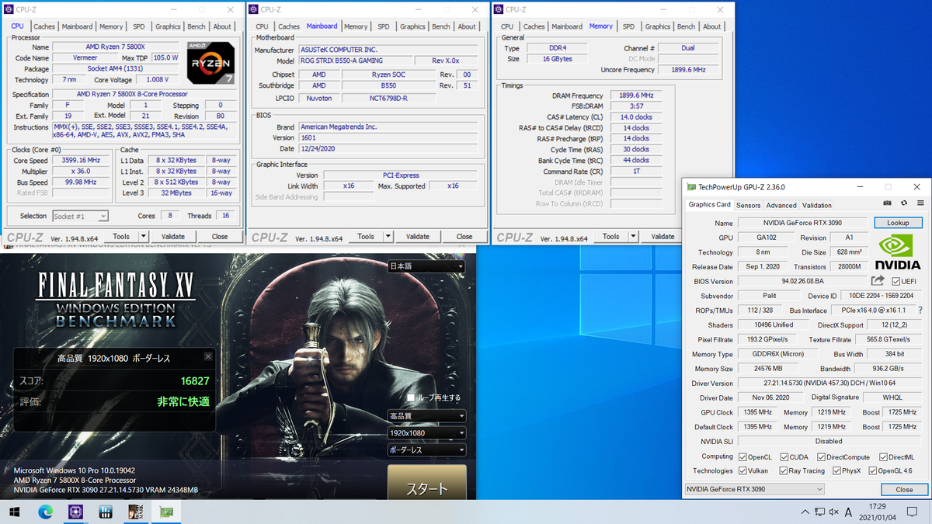Viewport: 932px width, 524px height.
Task: Click Close in Mainboard CPU-Z window
Action: [464, 236]
